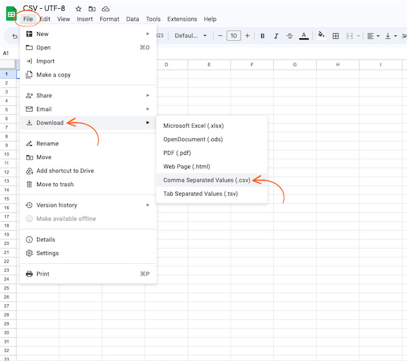Open the File menu
The height and width of the screenshot is (361, 407).
coord(28,19)
